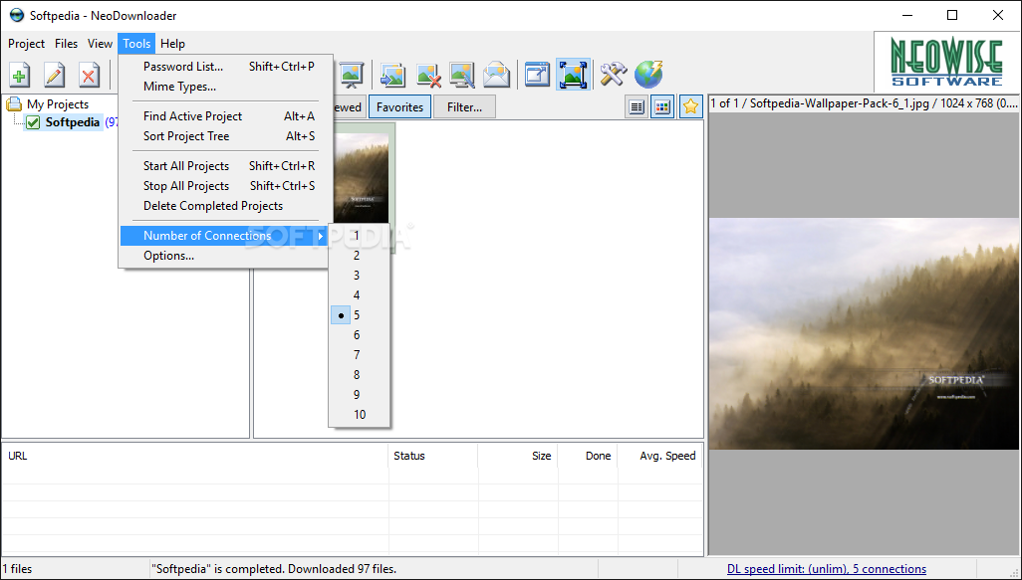Click the foggy forest preview image
1022x580 pixels.
864,333
